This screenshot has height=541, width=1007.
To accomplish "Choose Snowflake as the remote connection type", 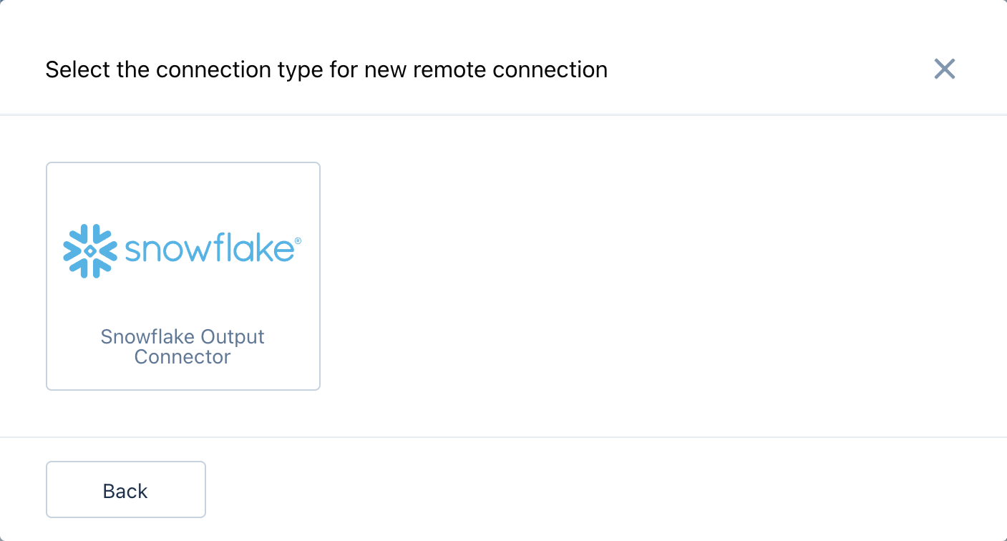I will [x=183, y=276].
